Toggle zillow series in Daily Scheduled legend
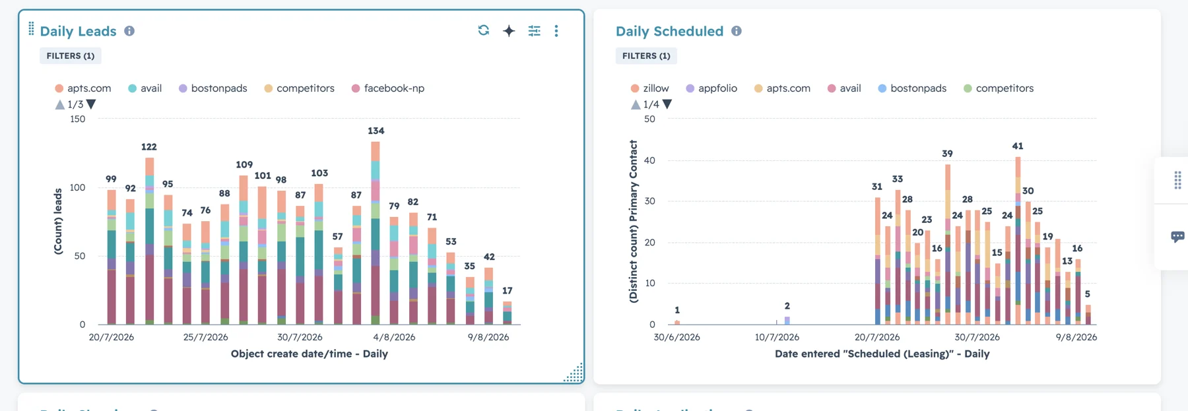This screenshot has height=411, width=1188. [650, 88]
